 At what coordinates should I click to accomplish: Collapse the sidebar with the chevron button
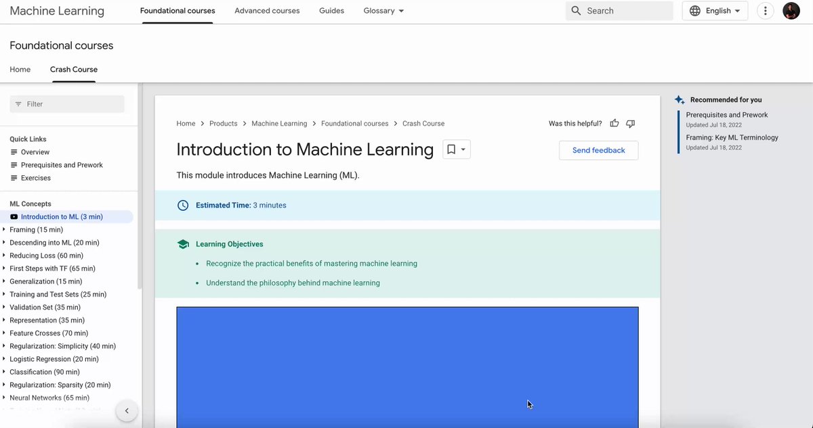[127, 410]
